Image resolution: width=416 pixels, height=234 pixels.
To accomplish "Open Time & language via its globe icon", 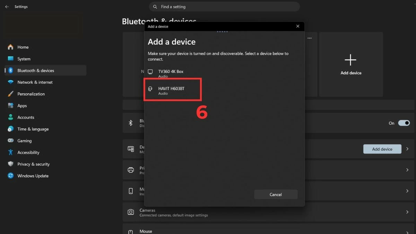I will coord(10,129).
